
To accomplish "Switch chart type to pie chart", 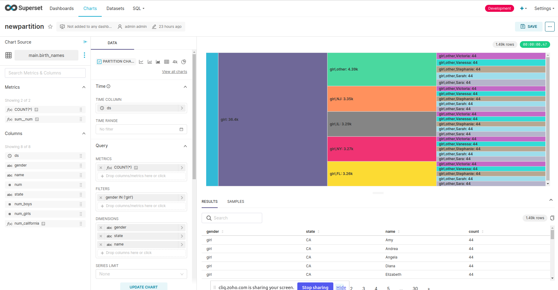I will (183, 62).
